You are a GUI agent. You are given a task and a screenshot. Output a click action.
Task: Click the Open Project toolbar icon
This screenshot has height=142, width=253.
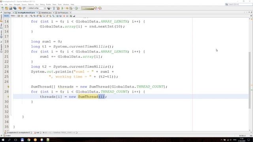(11, 8)
